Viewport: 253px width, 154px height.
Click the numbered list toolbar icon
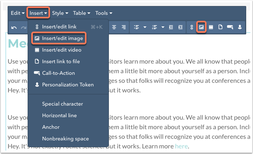[x=155, y=27]
